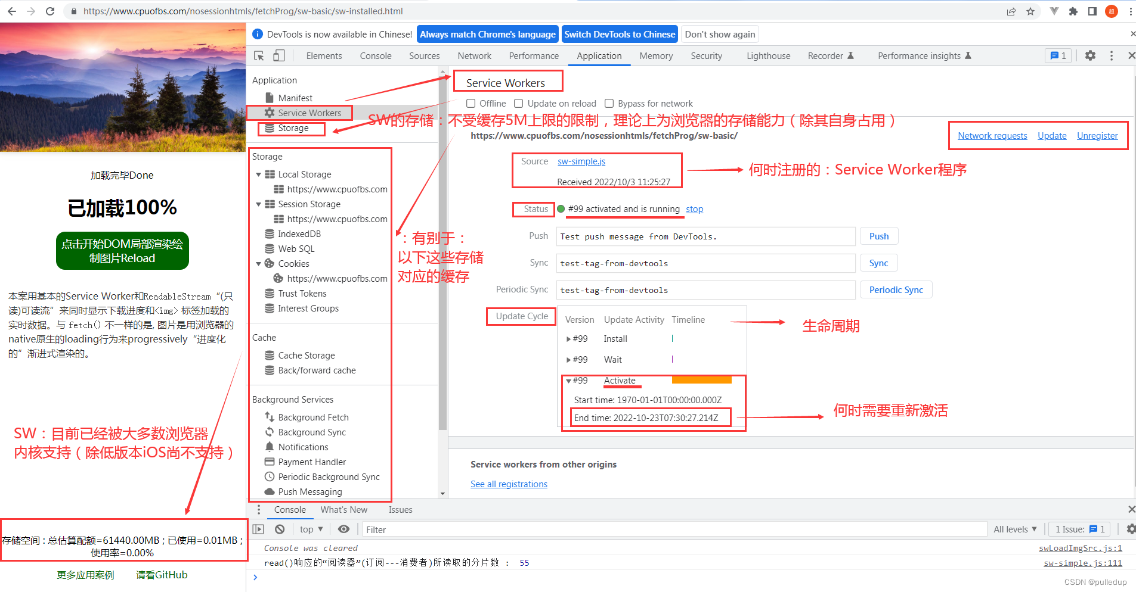Switch to the Elements tab
Screen dimensions: 1136x592
pos(324,55)
